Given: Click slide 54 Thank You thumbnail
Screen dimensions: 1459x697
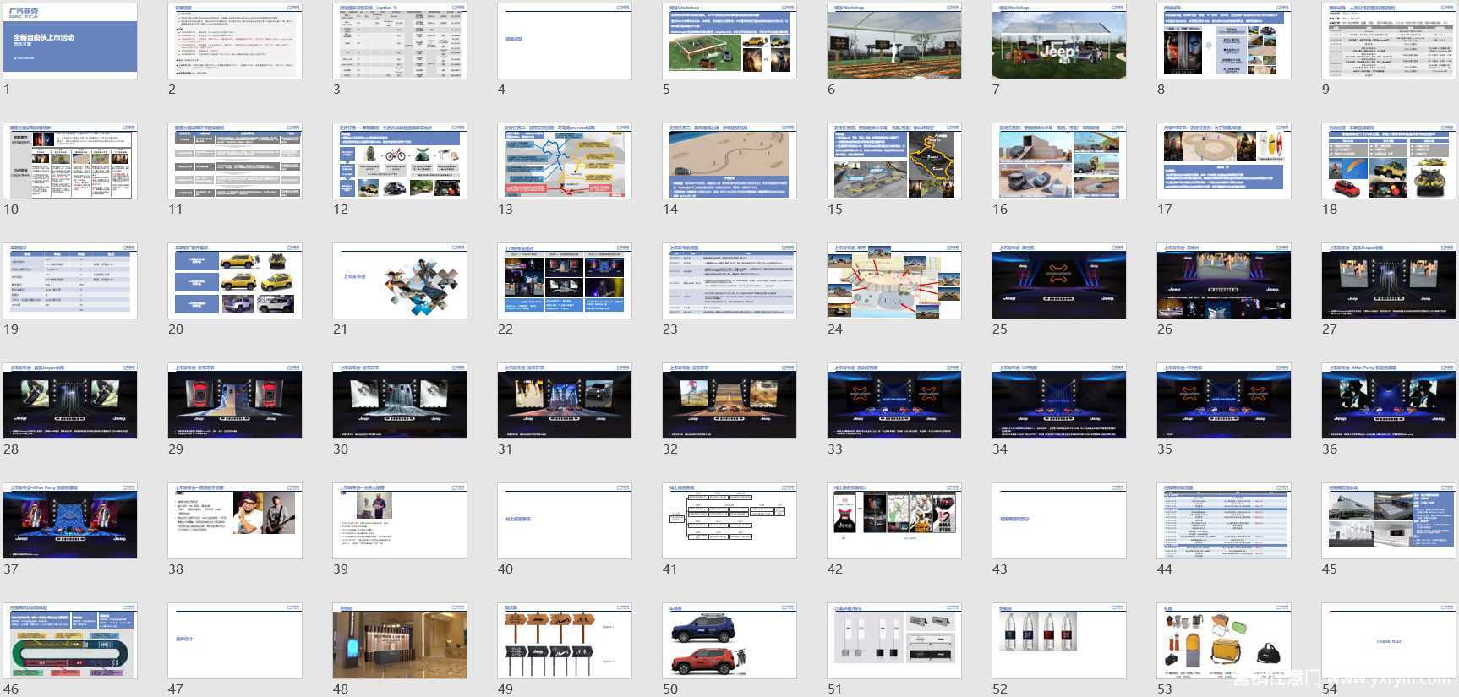Looking at the screenshot, I should (x=1389, y=640).
